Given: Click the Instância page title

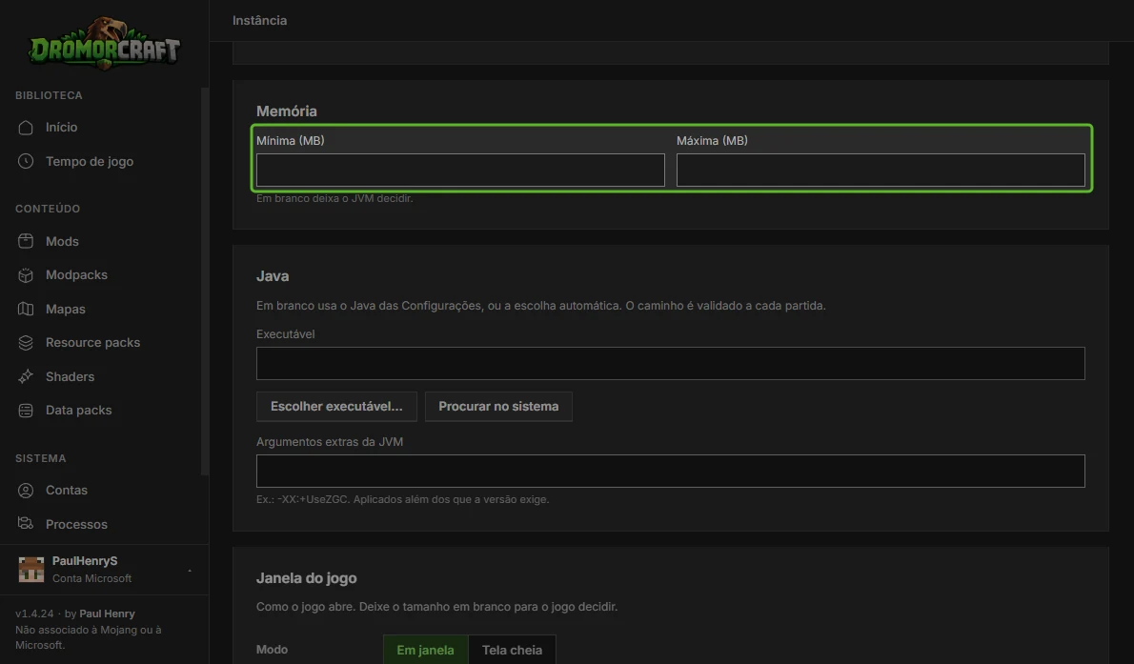Looking at the screenshot, I should click(259, 20).
